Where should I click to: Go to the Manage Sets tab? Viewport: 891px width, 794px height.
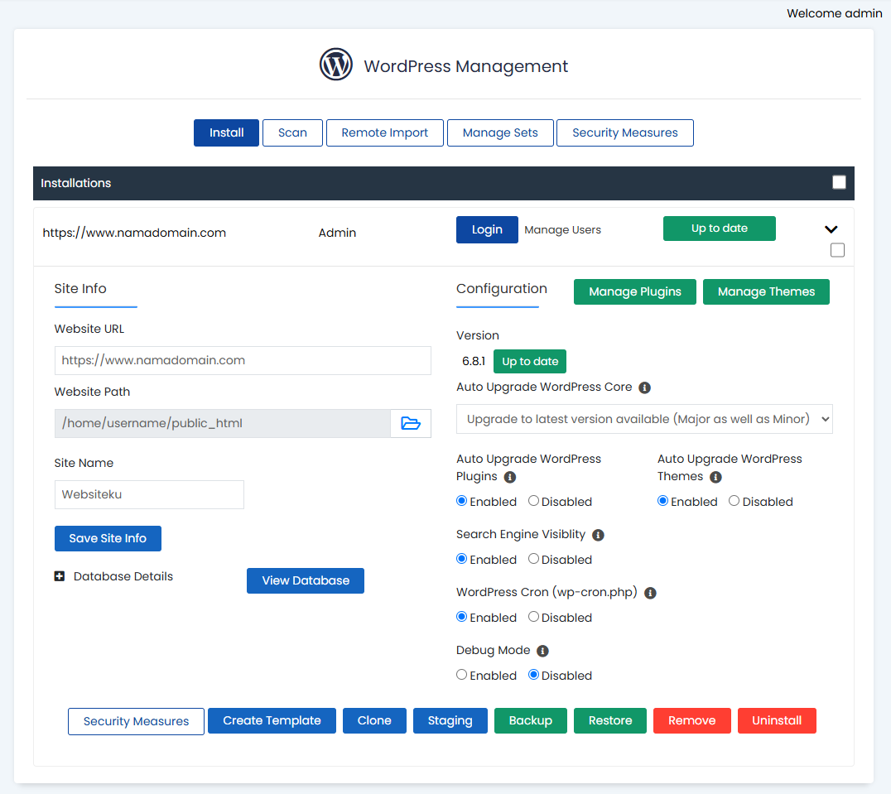tap(500, 133)
